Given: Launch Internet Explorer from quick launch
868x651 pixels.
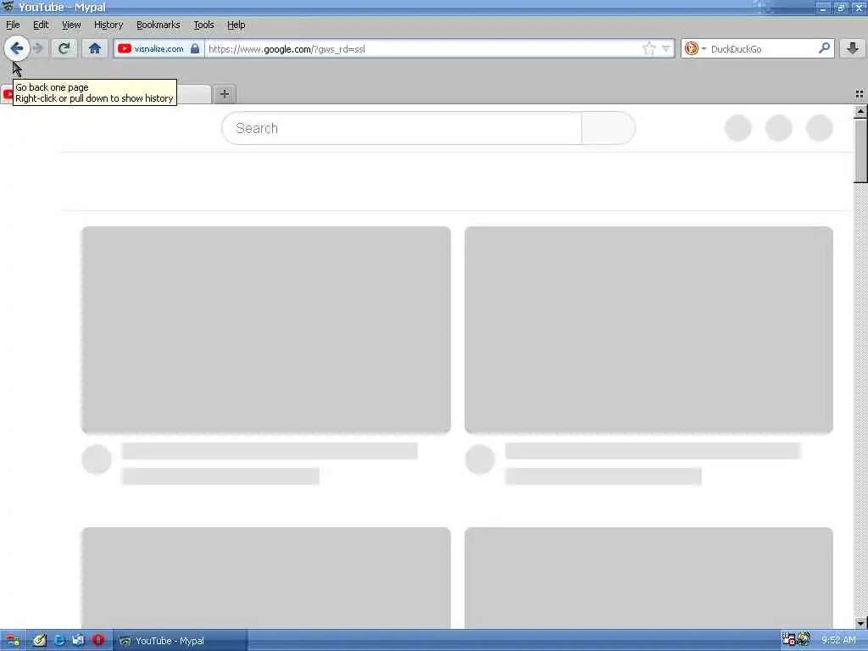Looking at the screenshot, I should (x=58, y=641).
